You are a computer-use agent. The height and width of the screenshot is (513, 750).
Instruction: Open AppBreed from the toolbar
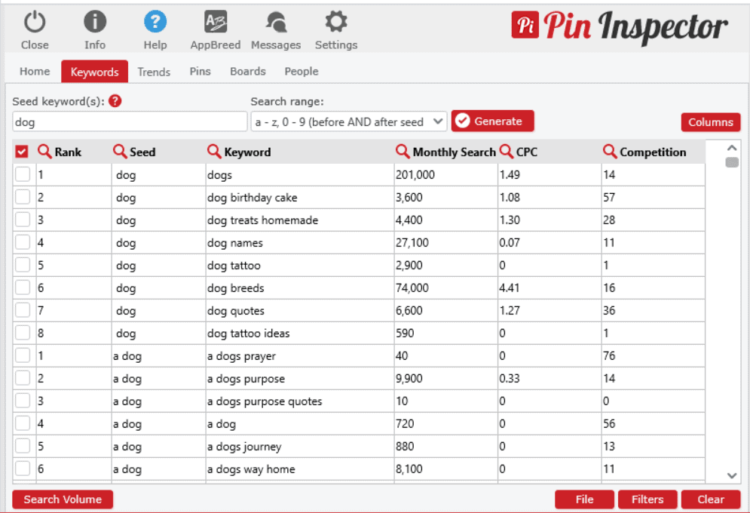[215, 22]
